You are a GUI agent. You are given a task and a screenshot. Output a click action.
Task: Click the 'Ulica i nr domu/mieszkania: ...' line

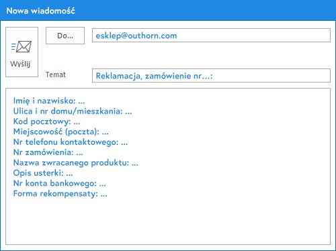coord(73,111)
